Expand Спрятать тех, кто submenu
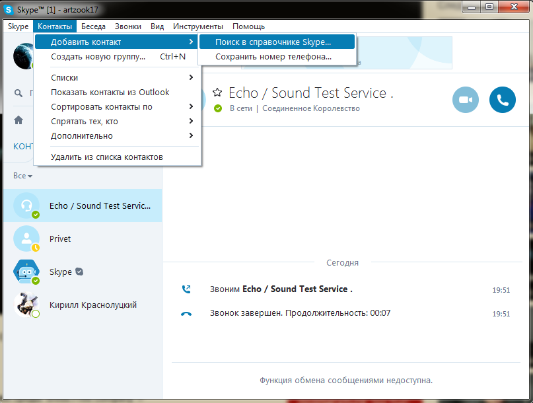Screen dimensions: 533x403 (x=116, y=122)
